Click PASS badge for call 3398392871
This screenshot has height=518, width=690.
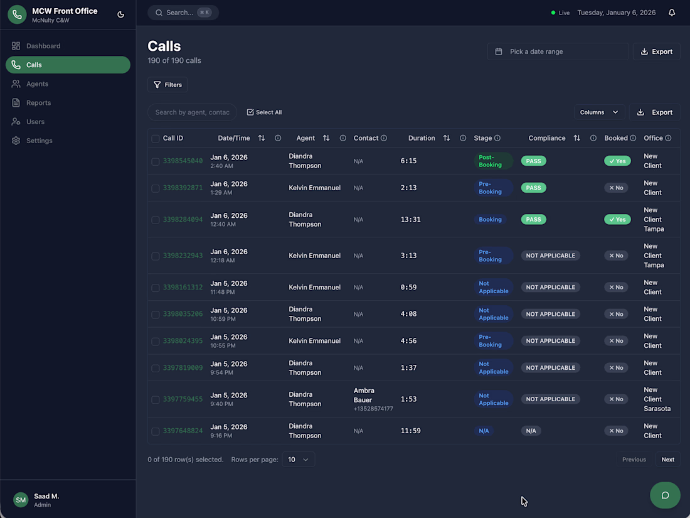(533, 188)
